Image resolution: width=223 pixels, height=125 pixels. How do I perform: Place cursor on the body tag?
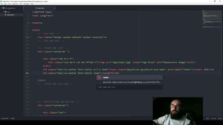click(x=36, y=30)
